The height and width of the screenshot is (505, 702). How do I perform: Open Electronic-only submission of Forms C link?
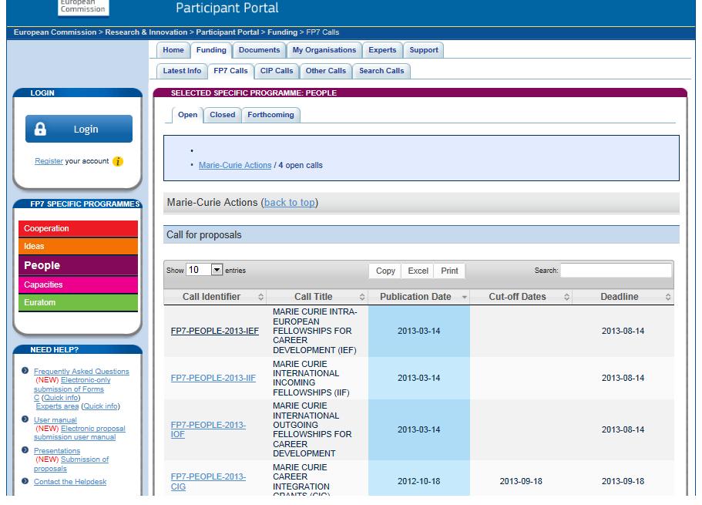pyautogui.click(x=72, y=389)
